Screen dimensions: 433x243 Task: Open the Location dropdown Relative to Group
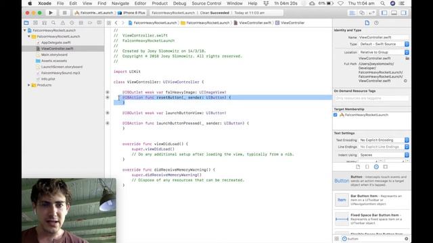tap(384, 52)
